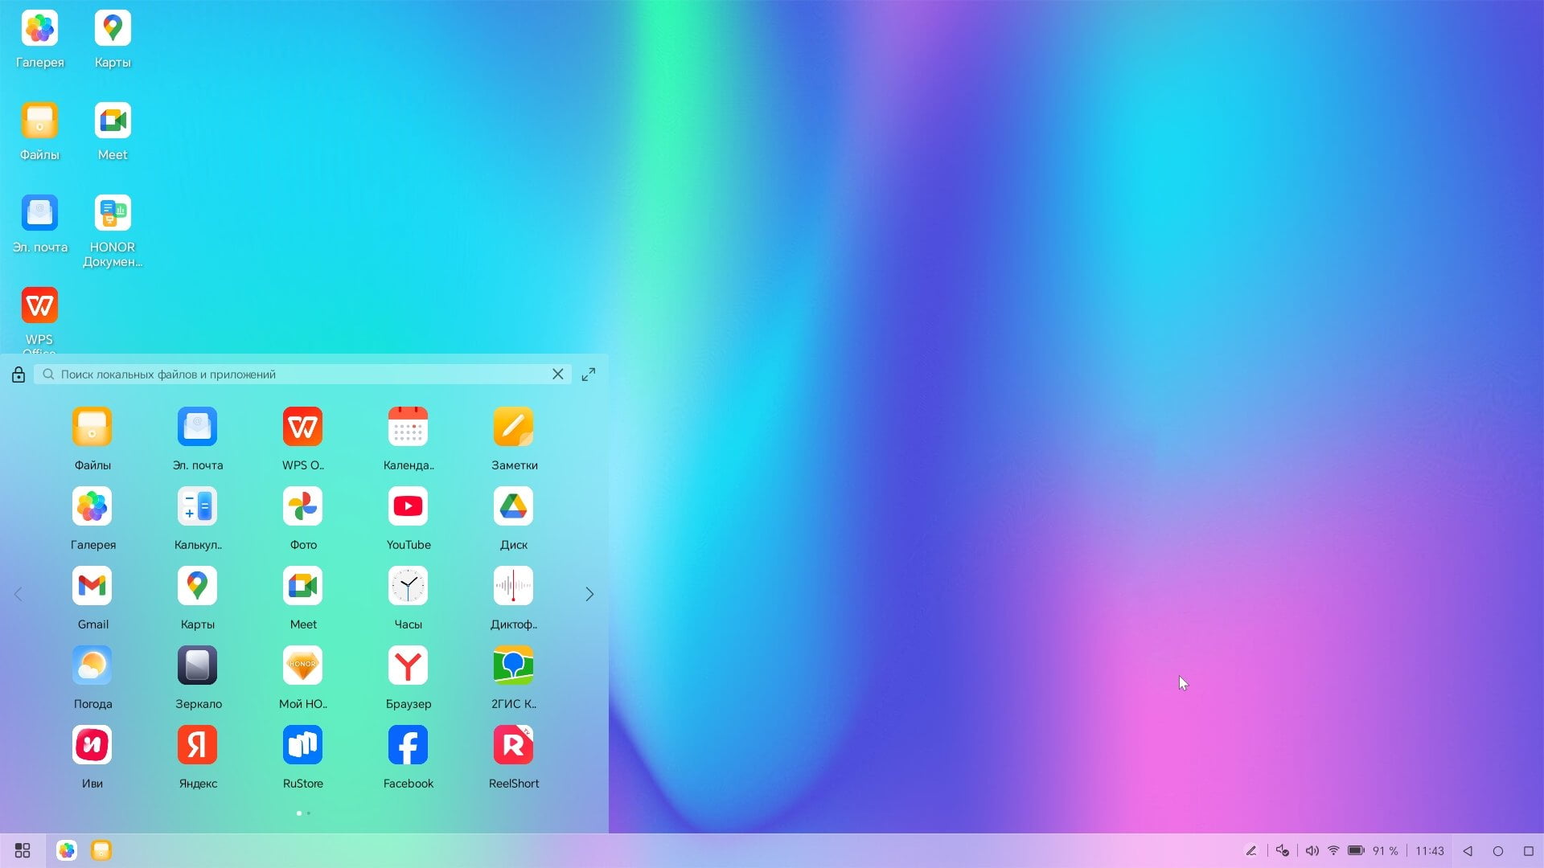
Task: Open Wi-Fi settings from tray
Action: pyautogui.click(x=1333, y=850)
